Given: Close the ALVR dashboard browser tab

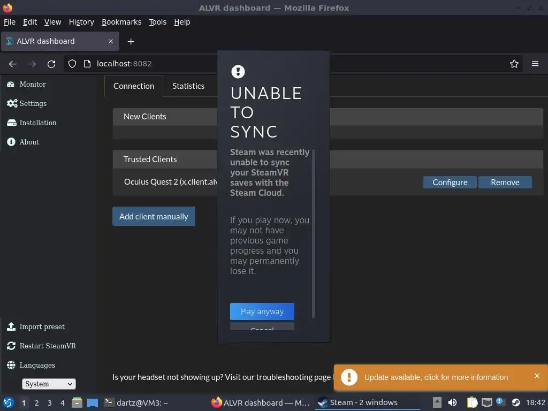Looking at the screenshot, I should 111,41.
